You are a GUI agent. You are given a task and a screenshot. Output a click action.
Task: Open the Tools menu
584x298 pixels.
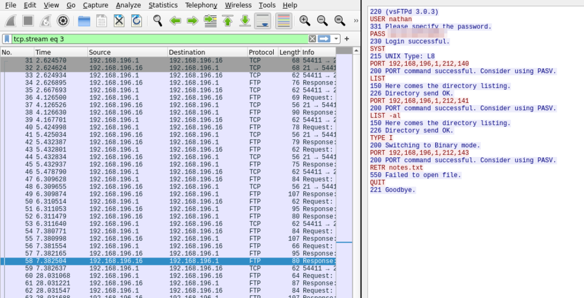[267, 5]
